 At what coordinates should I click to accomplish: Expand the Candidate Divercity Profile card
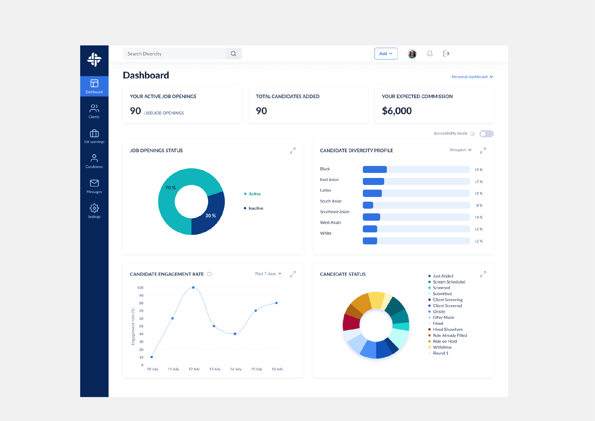pos(483,151)
